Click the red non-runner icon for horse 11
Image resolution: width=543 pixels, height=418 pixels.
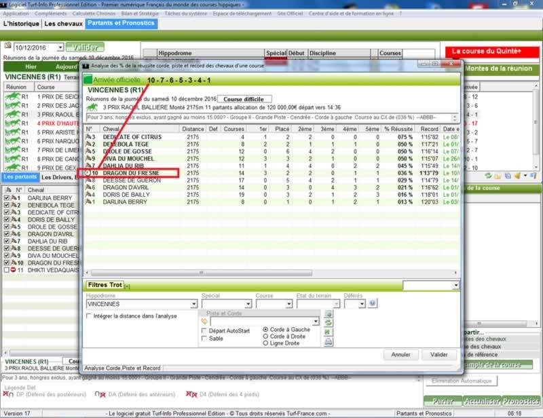pos(14,270)
